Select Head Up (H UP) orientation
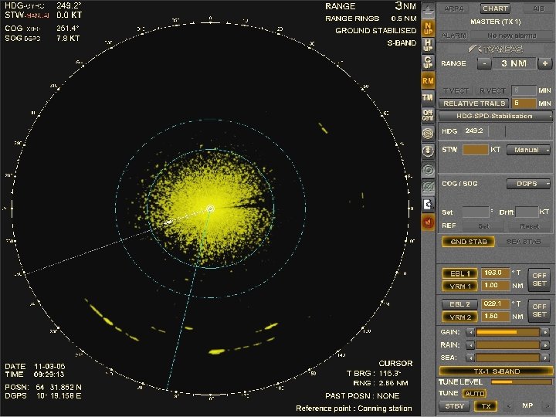 428,46
